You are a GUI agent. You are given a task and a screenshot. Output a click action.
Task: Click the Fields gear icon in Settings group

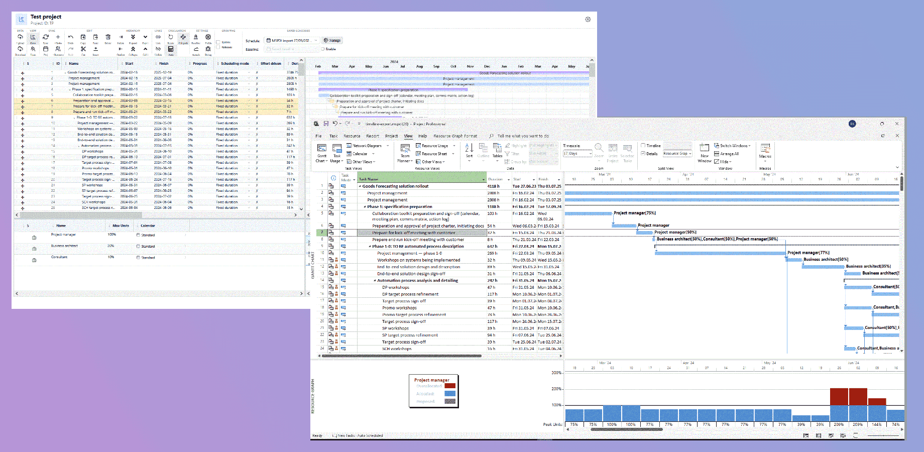[x=208, y=37]
